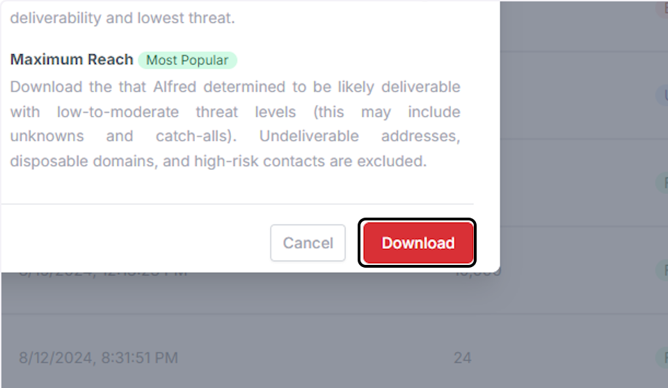The width and height of the screenshot is (668, 388).
Task: Open the 8/12/2024, 8:31:51 PM row
Action: click(334, 357)
